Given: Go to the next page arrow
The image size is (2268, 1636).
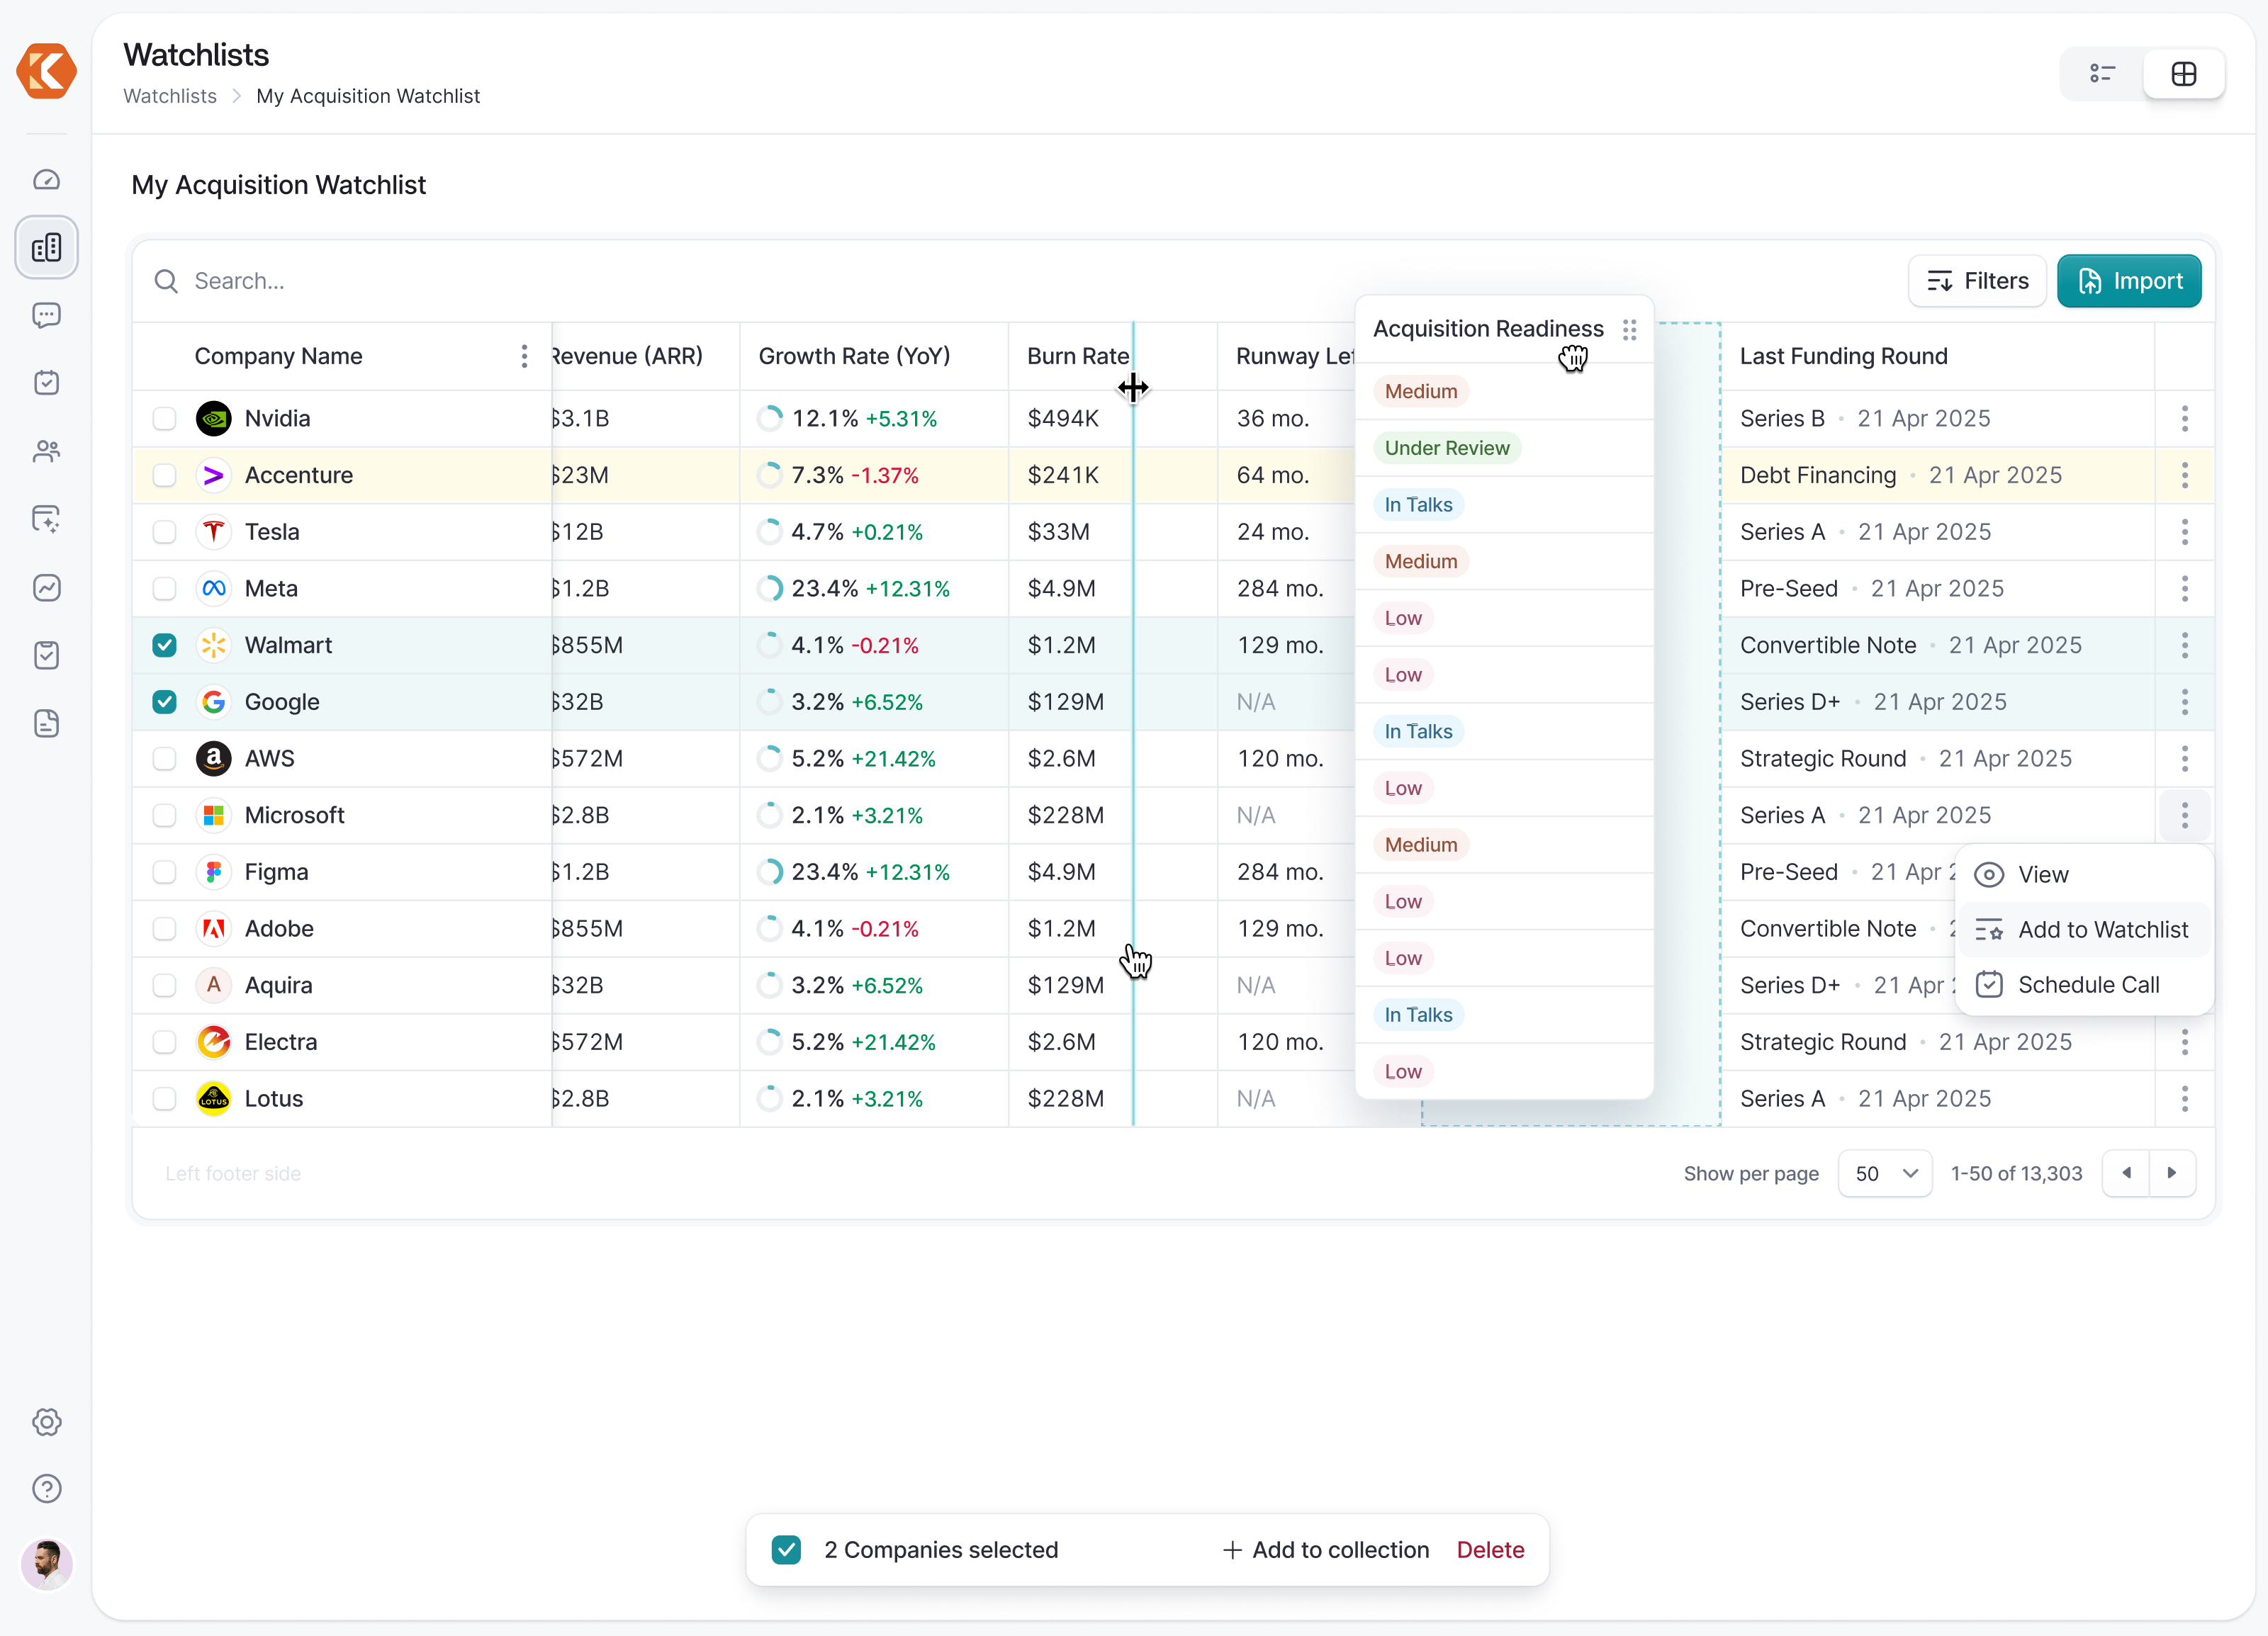Looking at the screenshot, I should click(x=2172, y=1173).
